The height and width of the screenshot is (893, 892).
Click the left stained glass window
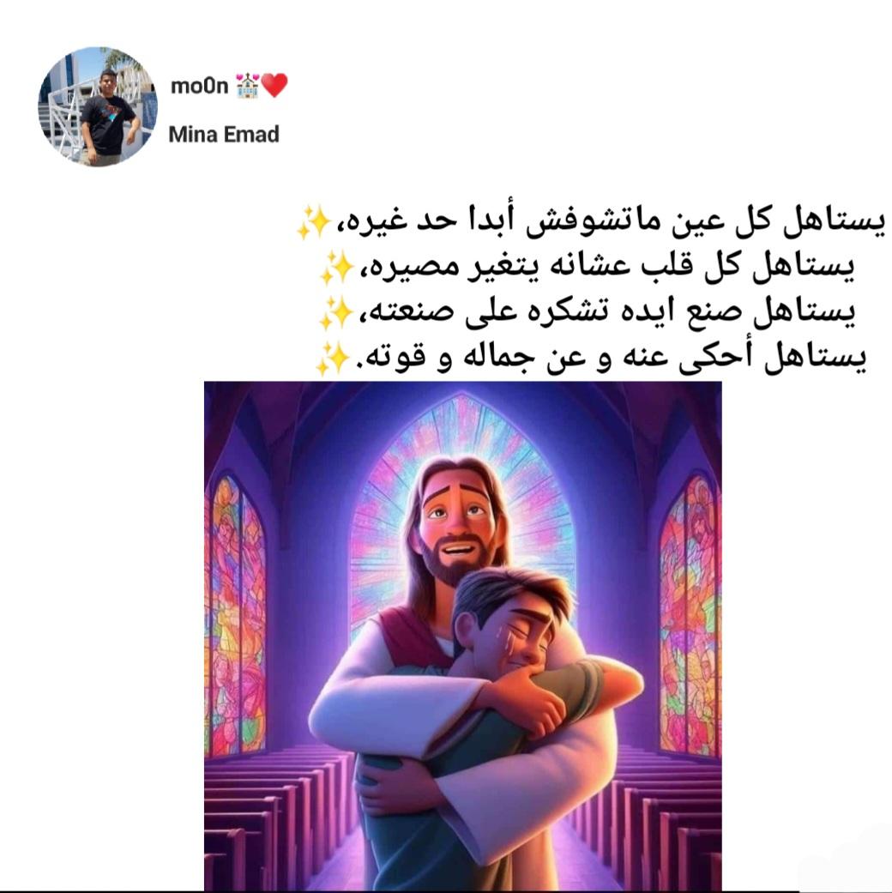pyautogui.click(x=237, y=615)
